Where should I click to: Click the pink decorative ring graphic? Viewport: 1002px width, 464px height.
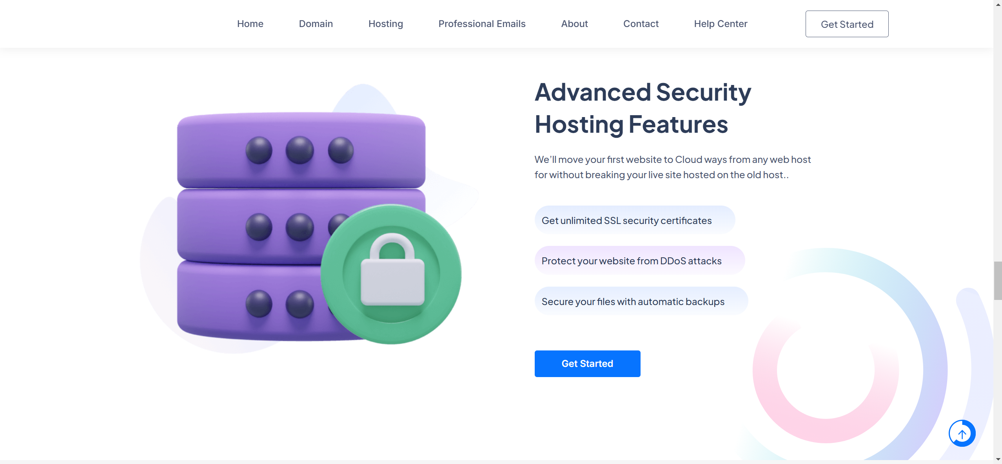tap(826, 370)
